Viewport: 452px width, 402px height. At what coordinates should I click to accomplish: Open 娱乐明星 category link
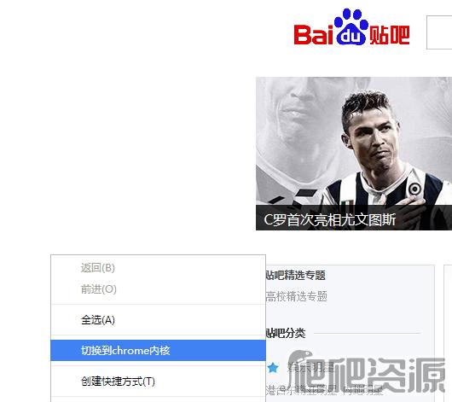[x=311, y=368]
